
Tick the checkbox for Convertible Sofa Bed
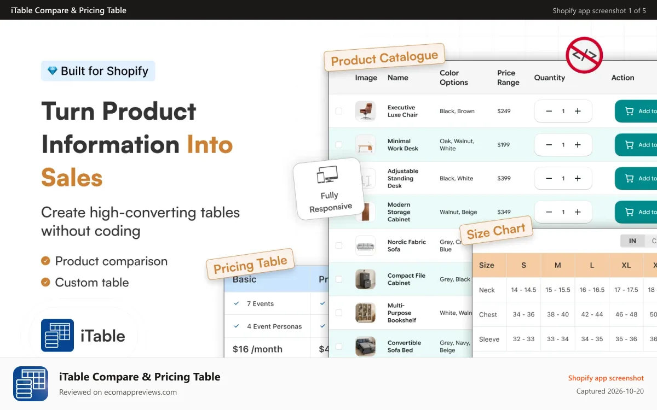point(339,347)
